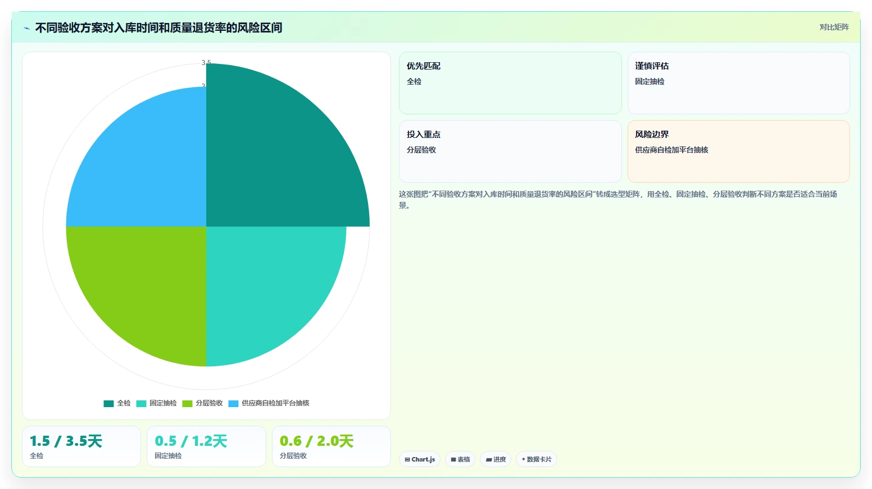Click the dark teal 全检 legend swatch
The image size is (872, 489).
coord(108,404)
